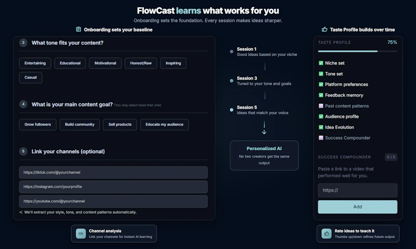This screenshot has height=249, width=416.
Task: Open the Rate ideas to teach it card
Action: pos(358,233)
